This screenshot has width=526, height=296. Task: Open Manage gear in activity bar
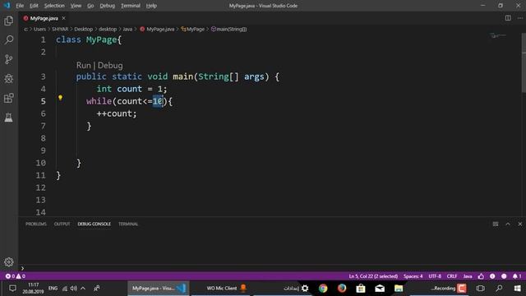click(9, 262)
